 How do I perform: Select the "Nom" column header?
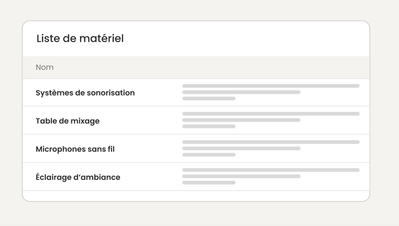(44, 67)
